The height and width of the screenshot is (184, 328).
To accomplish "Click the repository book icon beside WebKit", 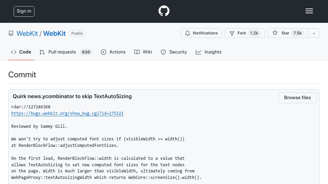I will tap(11, 33).
